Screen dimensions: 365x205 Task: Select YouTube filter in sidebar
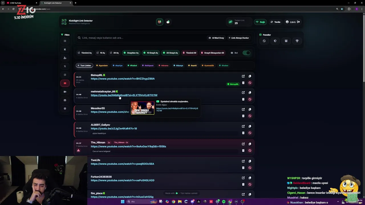point(65,83)
